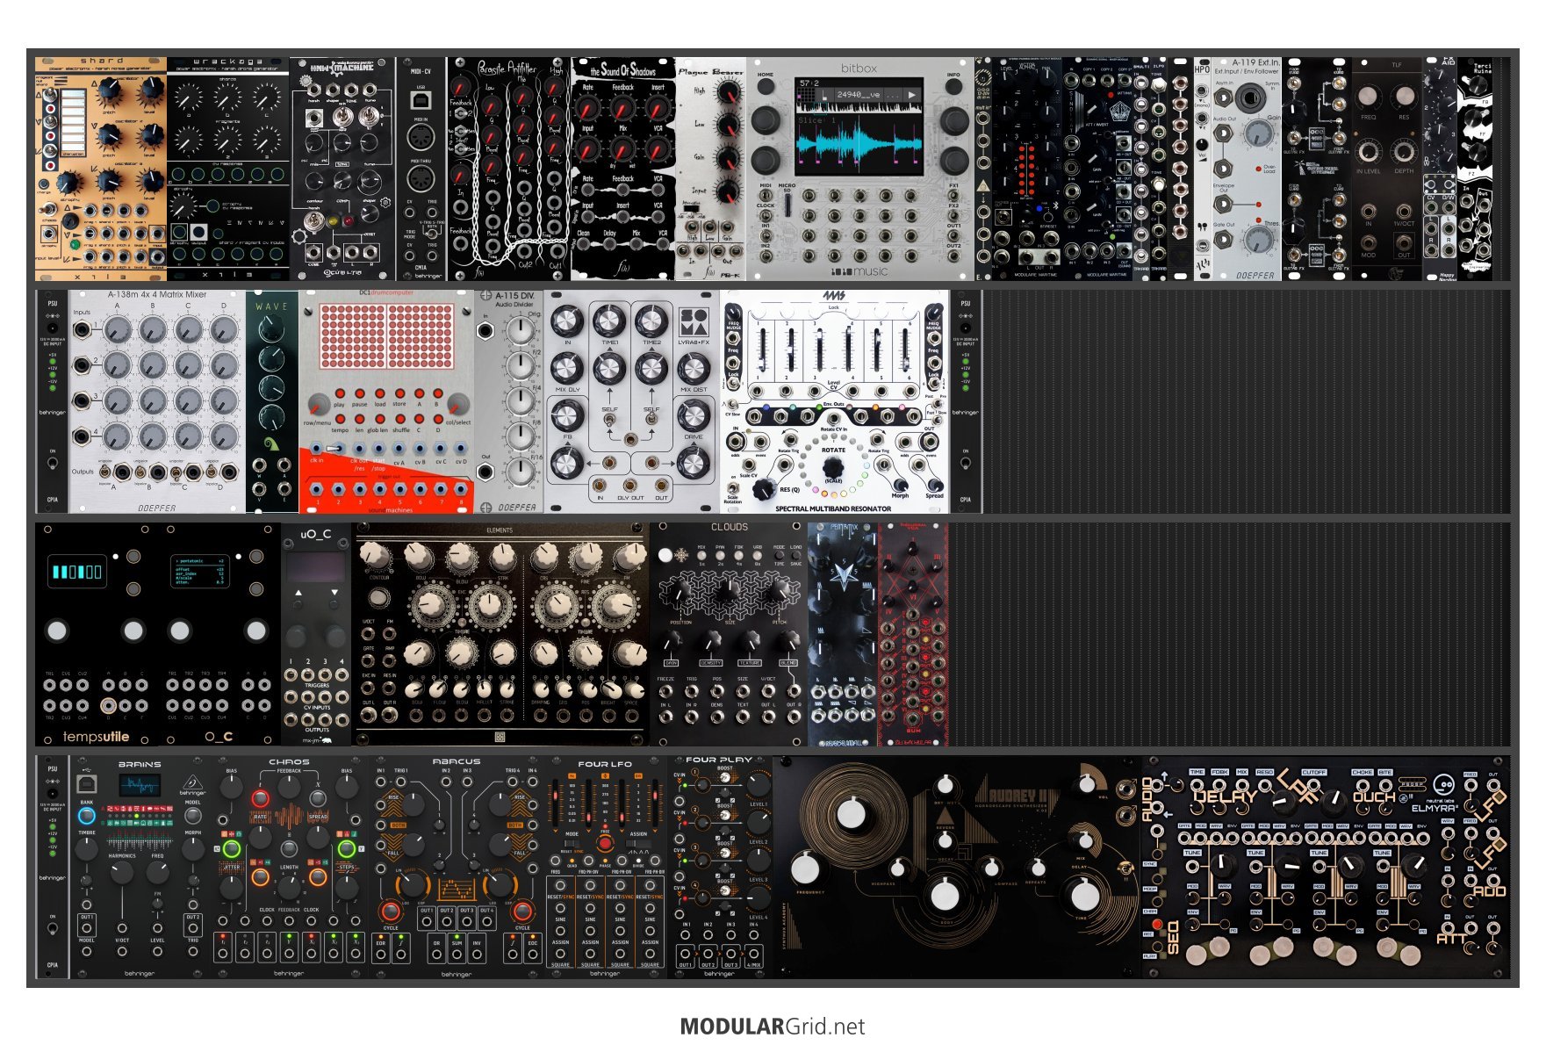This screenshot has width=1546, height=1045.
Task: Click the play button on DC1 drumcomputer
Action: point(339,393)
